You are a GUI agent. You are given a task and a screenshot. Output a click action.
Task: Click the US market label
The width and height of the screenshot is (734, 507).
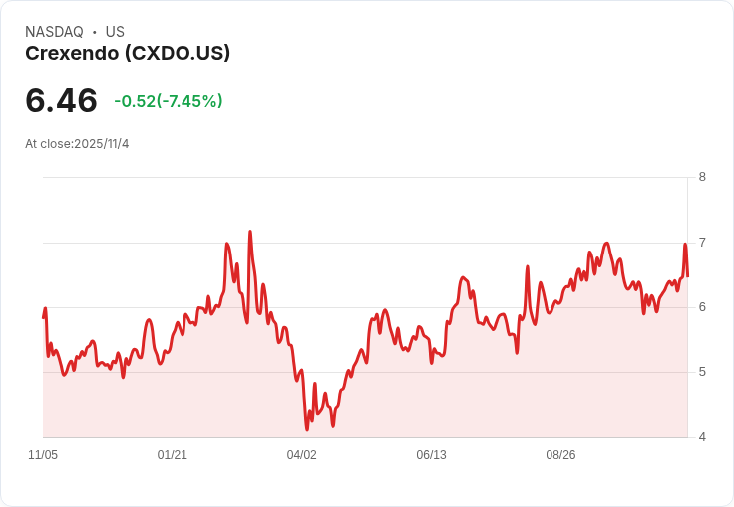(x=115, y=32)
